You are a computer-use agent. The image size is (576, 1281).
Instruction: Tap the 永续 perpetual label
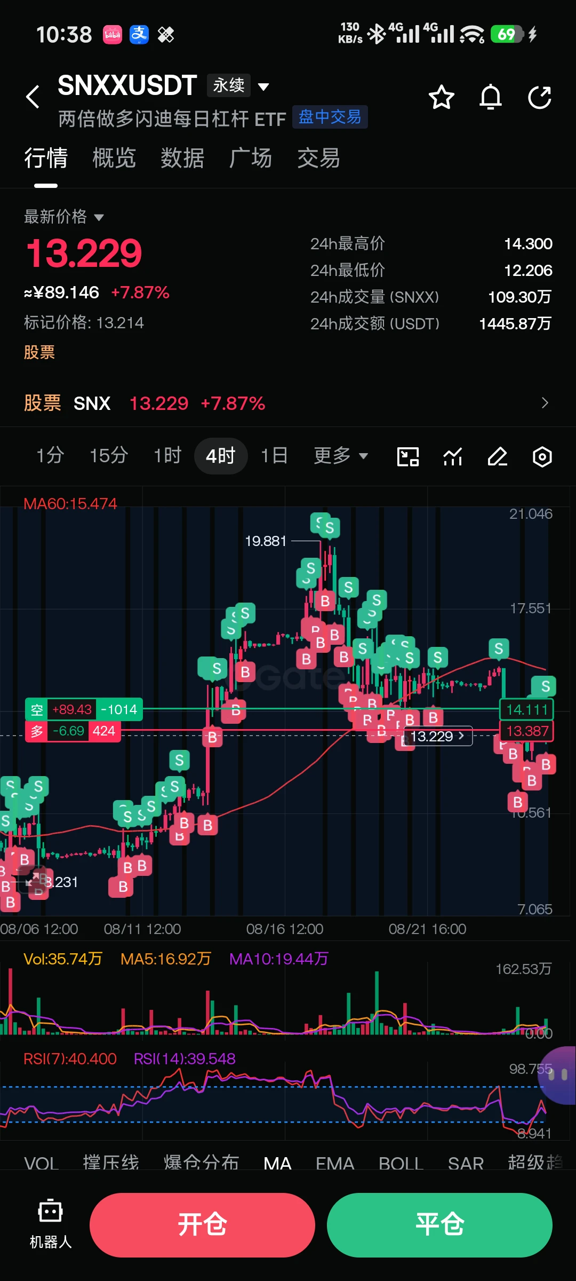coord(229,85)
